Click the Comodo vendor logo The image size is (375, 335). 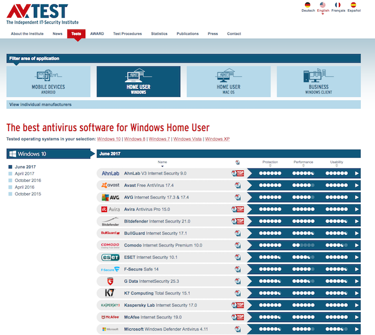click(x=110, y=245)
